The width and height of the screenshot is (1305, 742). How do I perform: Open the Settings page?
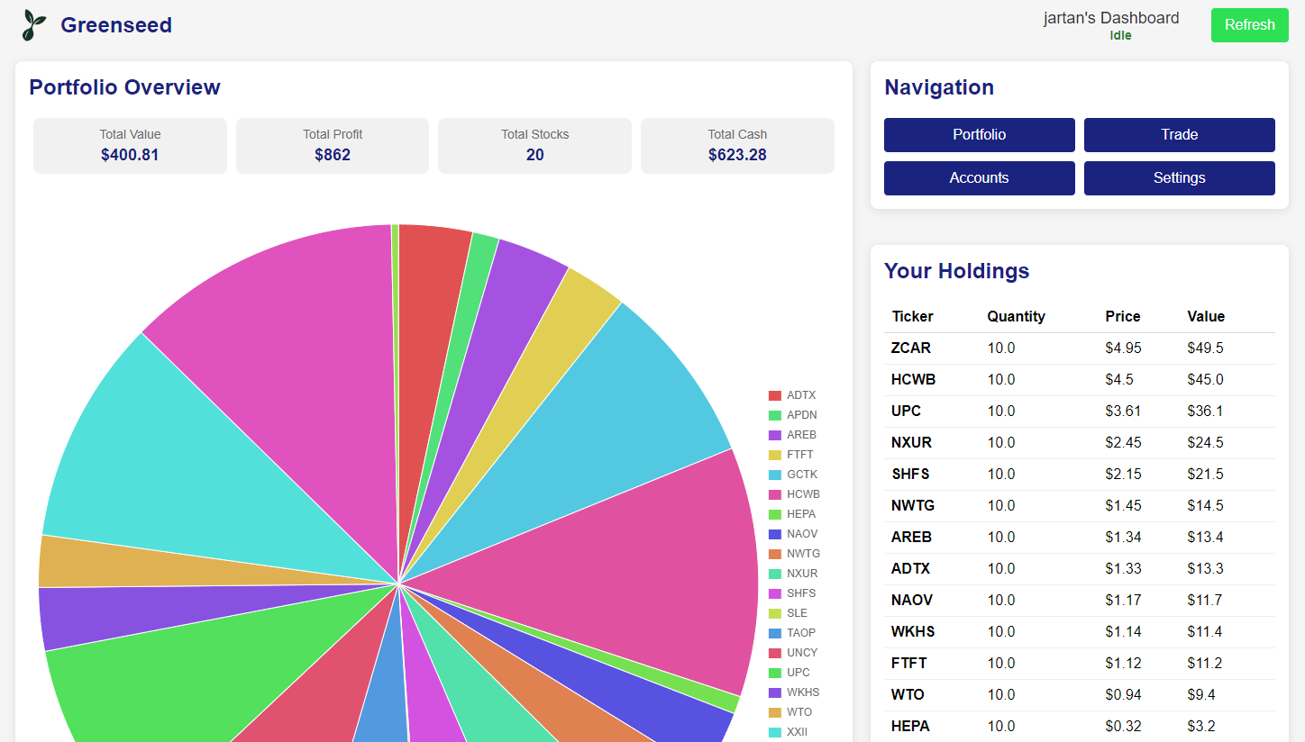click(x=1179, y=177)
